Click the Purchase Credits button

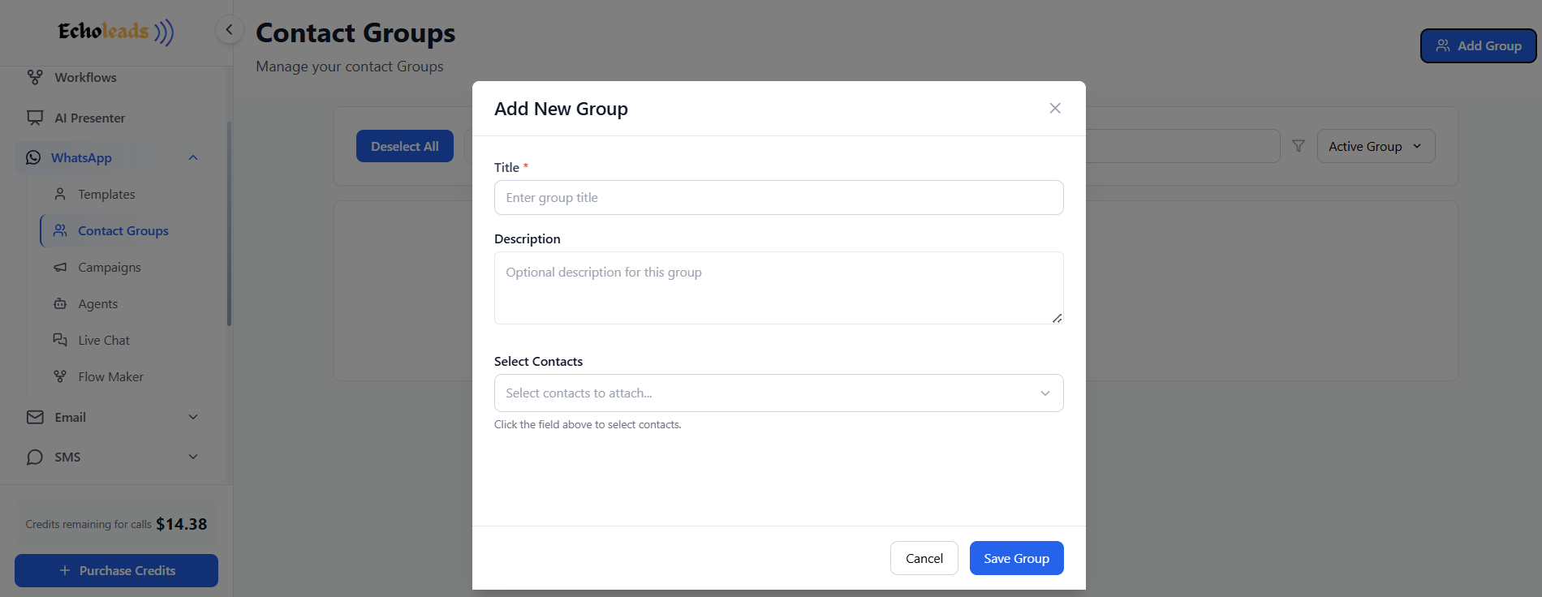(116, 570)
